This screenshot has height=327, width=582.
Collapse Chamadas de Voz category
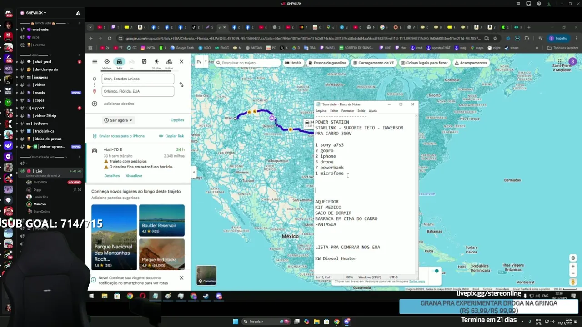pyautogui.click(x=43, y=157)
